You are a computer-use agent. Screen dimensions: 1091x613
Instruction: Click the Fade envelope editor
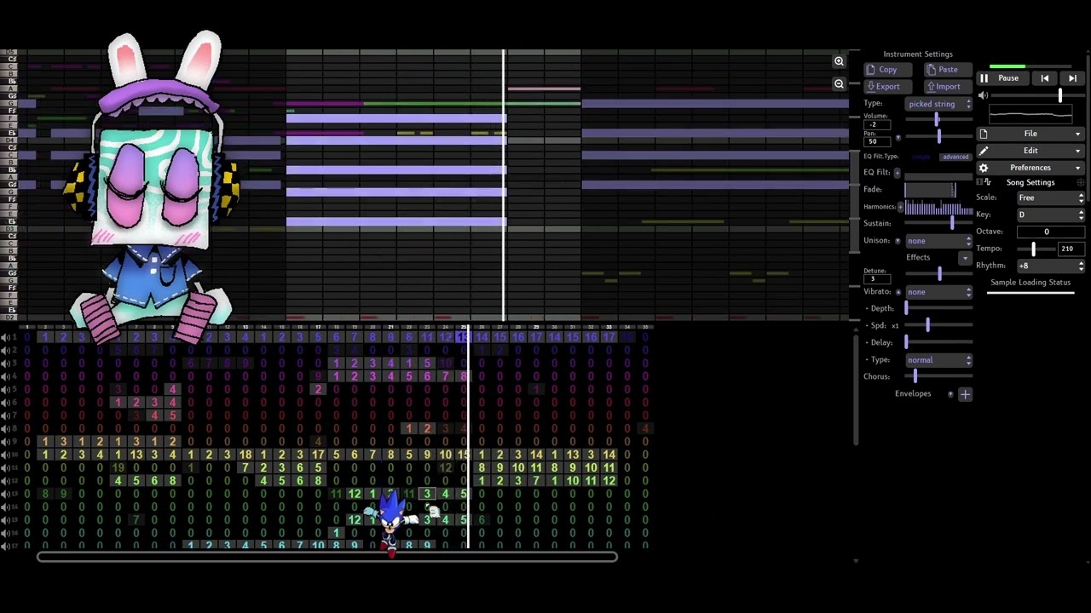[x=930, y=189]
